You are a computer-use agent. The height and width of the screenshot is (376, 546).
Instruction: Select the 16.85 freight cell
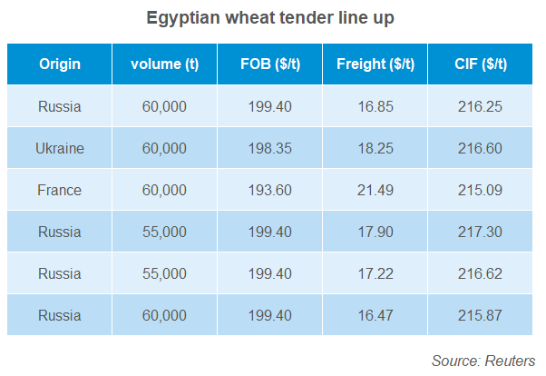click(x=375, y=107)
